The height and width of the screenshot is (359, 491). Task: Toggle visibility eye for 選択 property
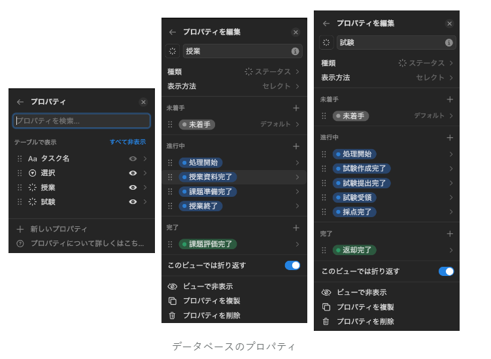click(133, 173)
